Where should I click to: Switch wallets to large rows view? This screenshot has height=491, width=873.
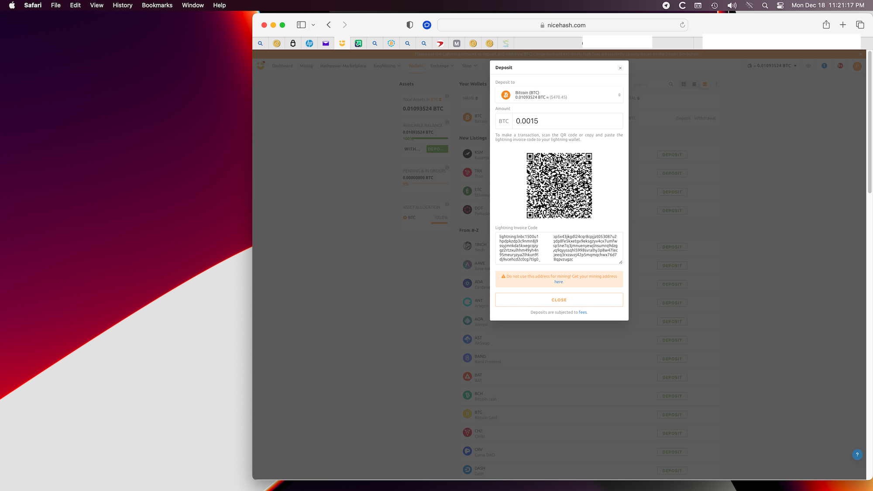[x=705, y=84]
